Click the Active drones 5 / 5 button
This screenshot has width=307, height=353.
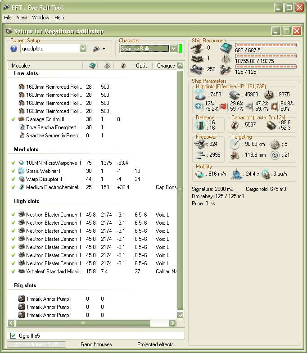pyautogui.click(x=36, y=344)
